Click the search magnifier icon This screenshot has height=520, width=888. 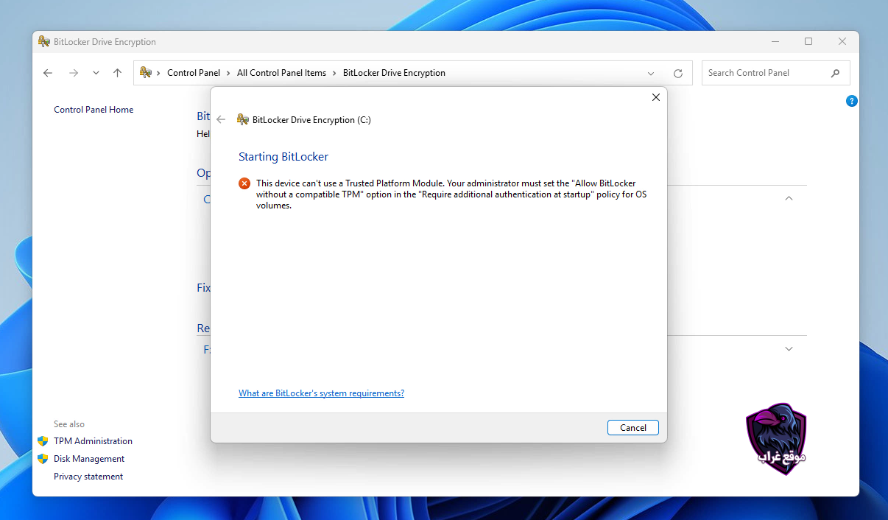[835, 73]
